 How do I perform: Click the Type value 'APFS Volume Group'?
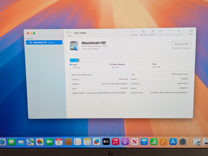pyautogui.click(x=180, y=74)
